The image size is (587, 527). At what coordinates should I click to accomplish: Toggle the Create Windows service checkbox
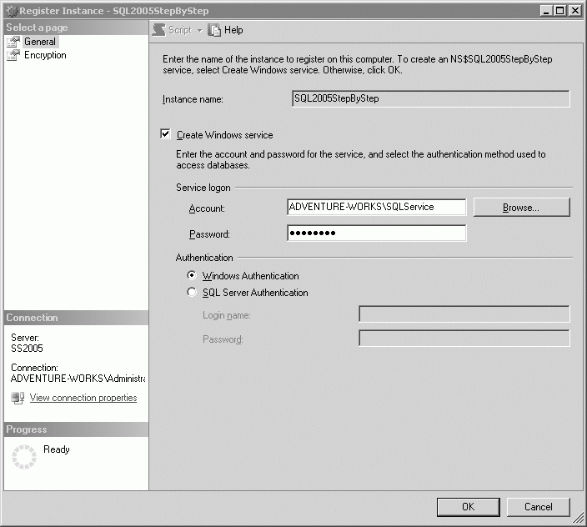click(x=165, y=134)
